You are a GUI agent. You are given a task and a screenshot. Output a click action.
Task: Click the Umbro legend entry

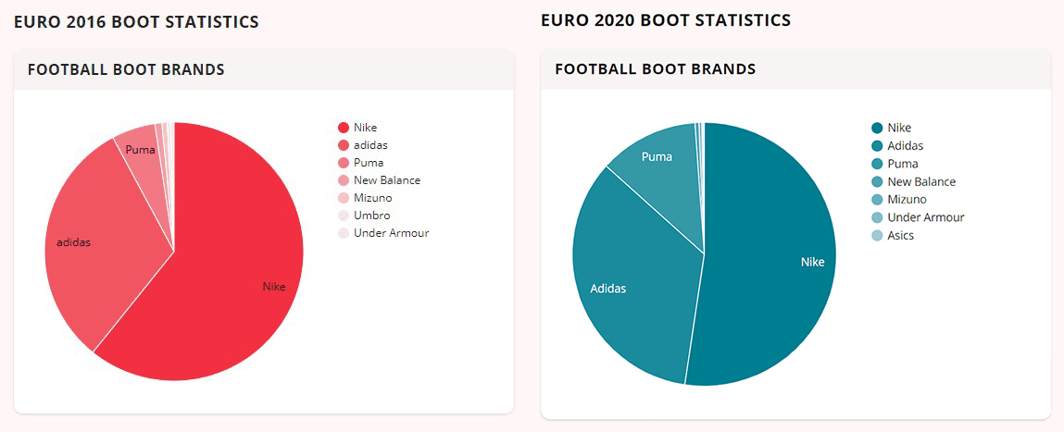coord(371,216)
